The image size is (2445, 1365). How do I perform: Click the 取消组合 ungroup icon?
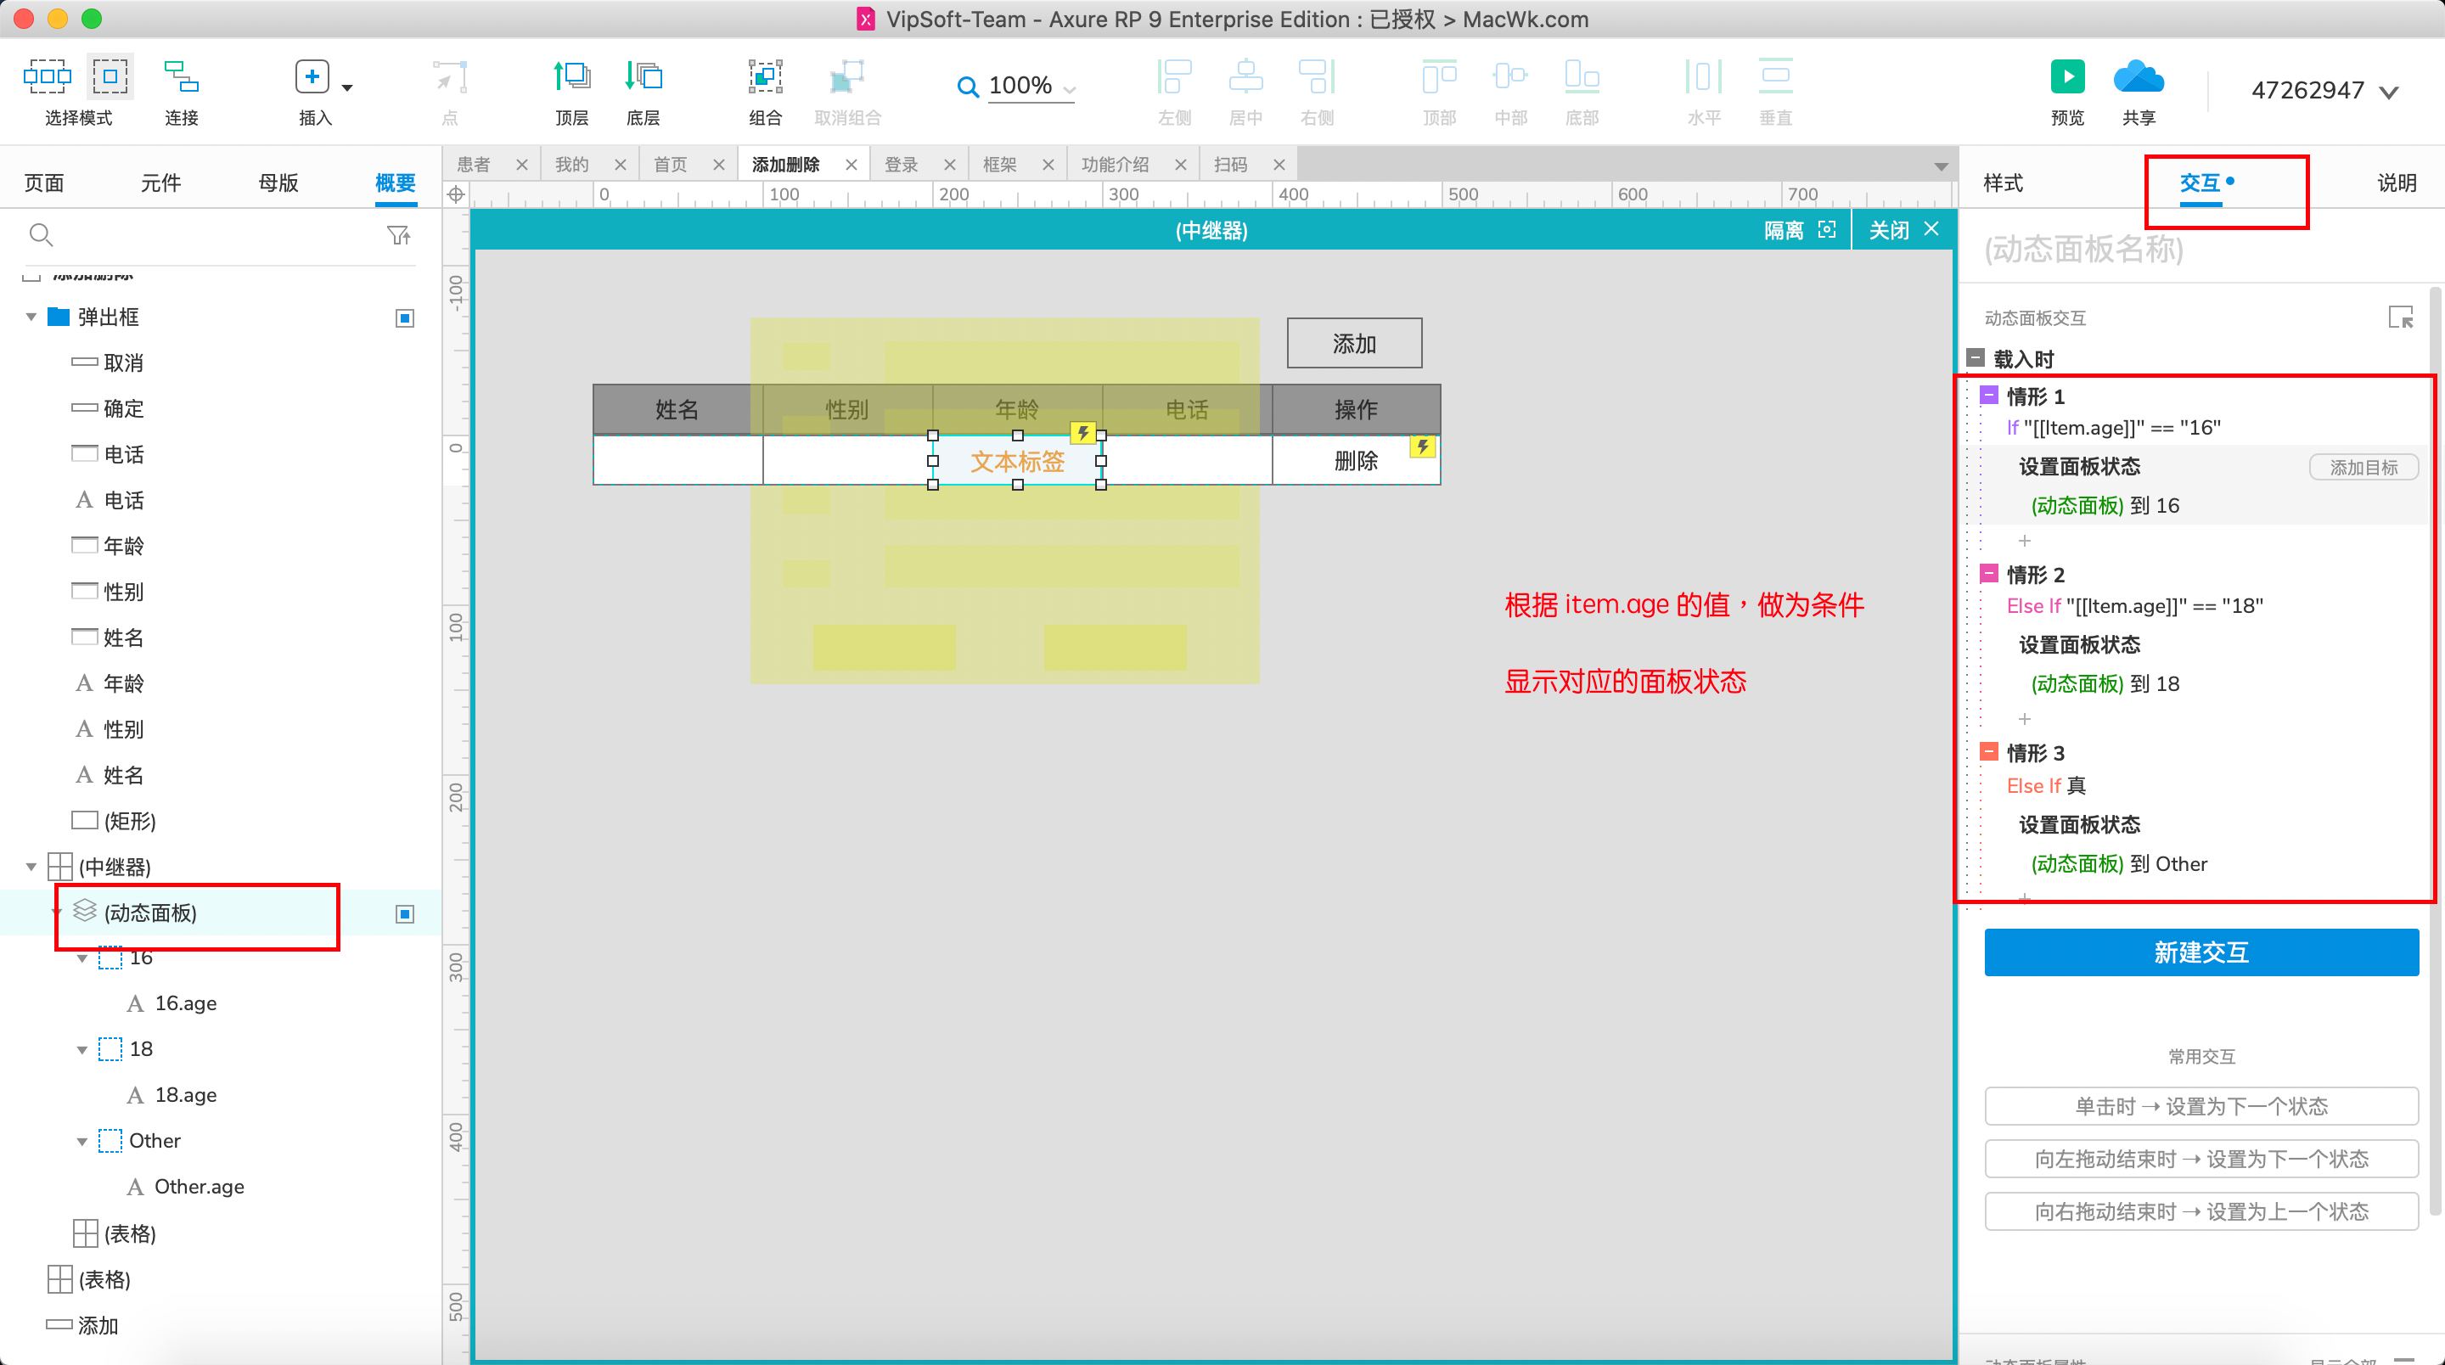[x=846, y=77]
